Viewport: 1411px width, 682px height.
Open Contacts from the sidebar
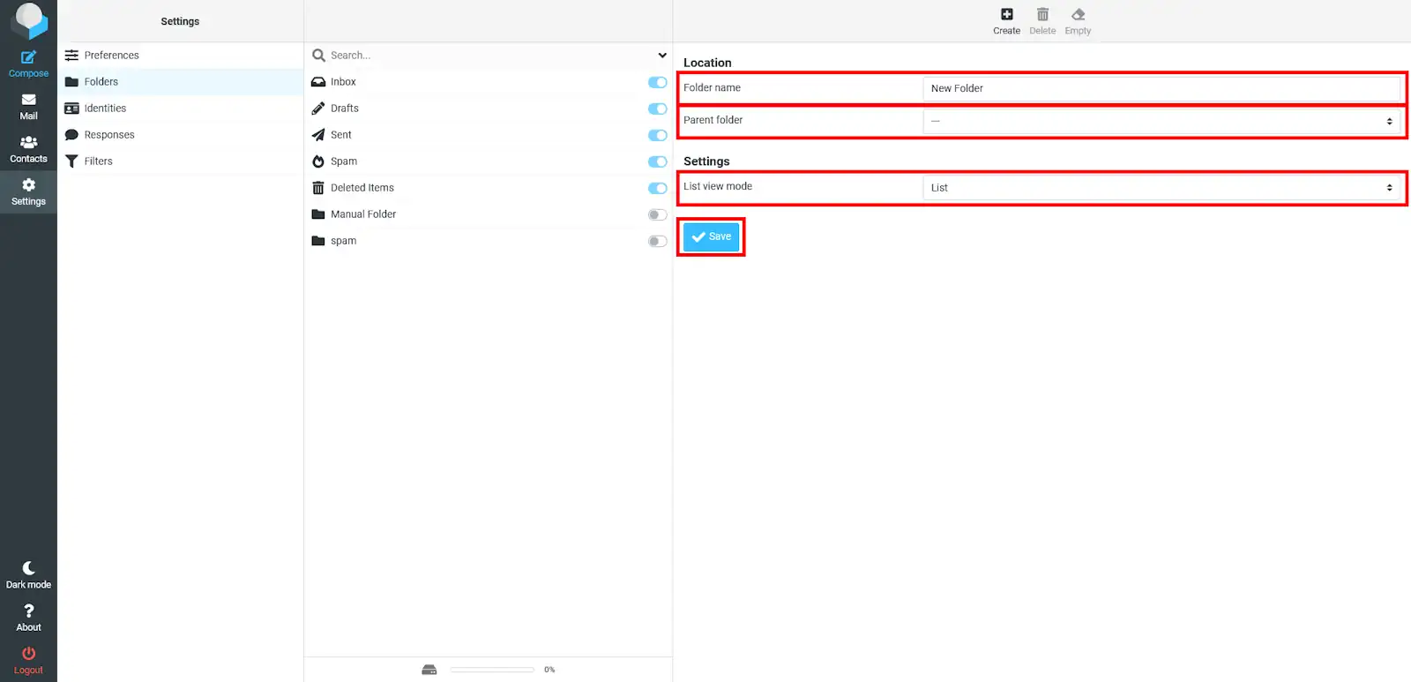(28, 143)
